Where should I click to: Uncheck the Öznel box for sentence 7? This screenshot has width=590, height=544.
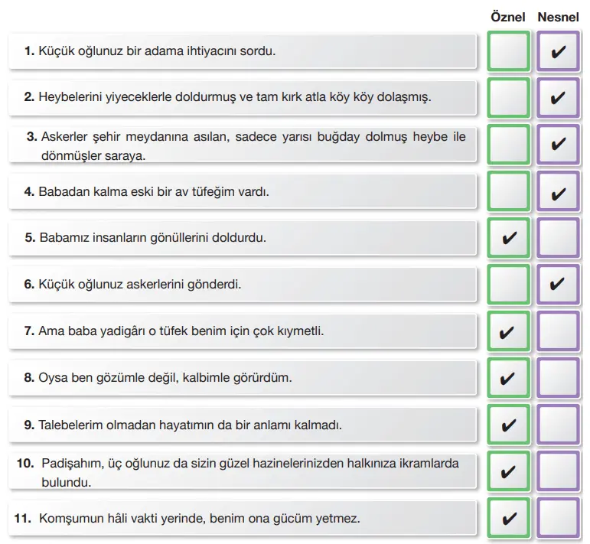tap(508, 331)
